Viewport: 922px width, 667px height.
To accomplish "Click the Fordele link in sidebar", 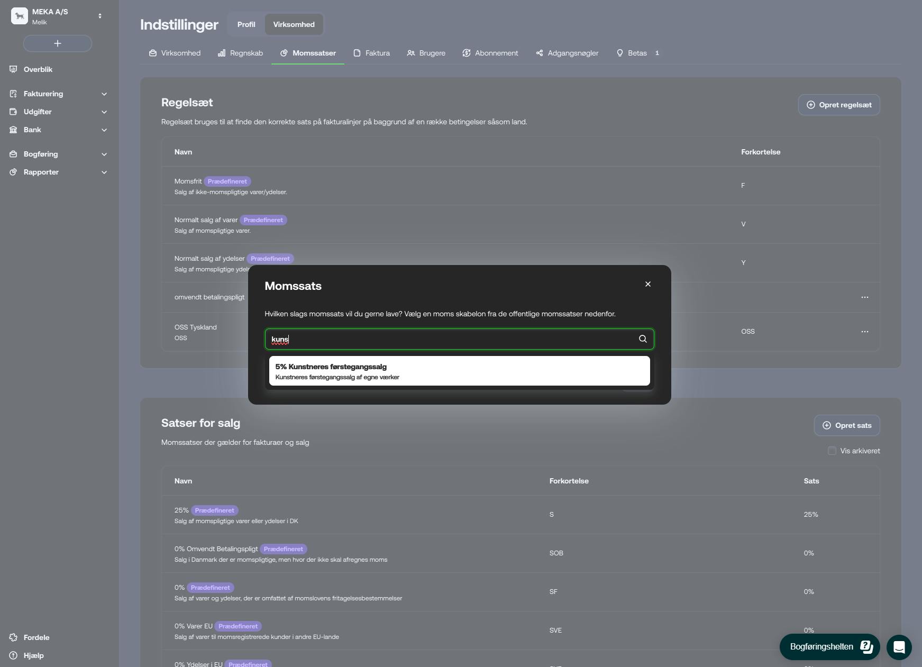I will (x=36, y=637).
